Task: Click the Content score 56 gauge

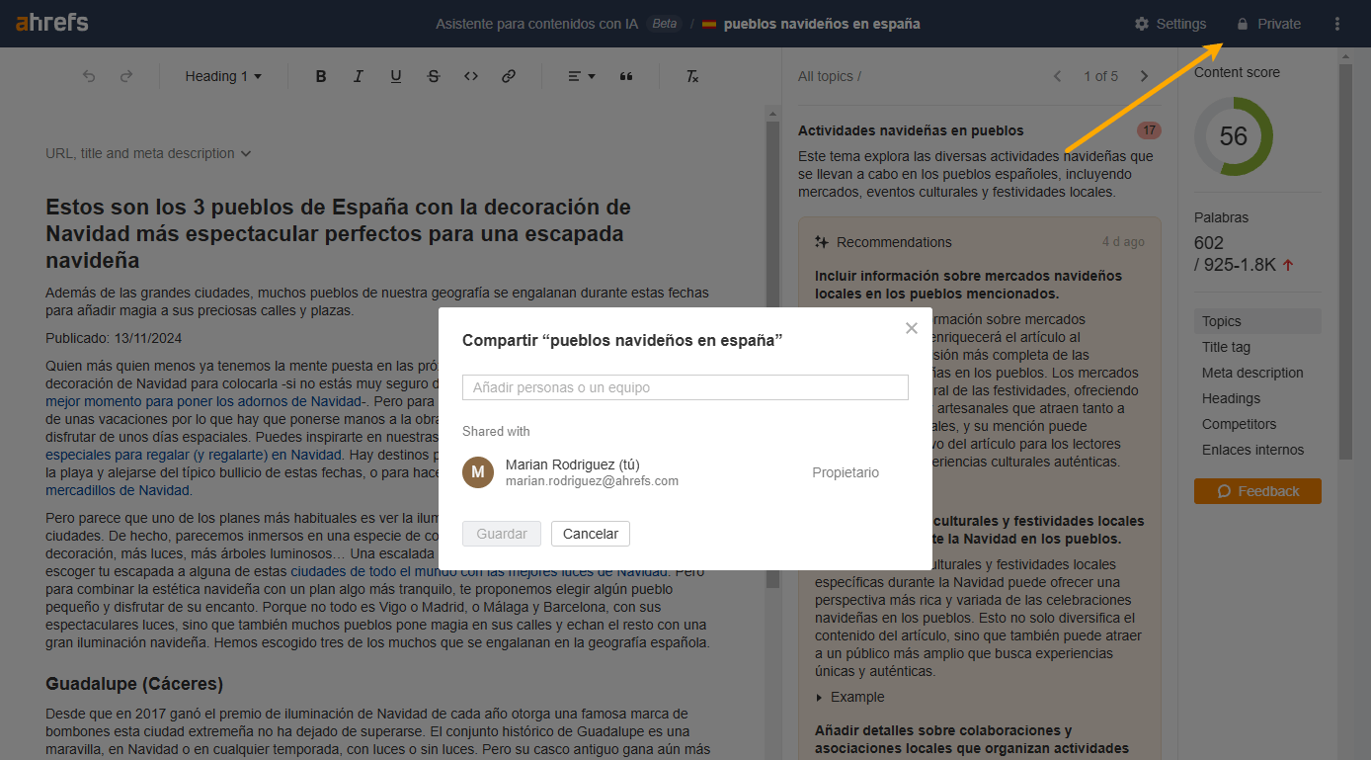Action: (x=1234, y=136)
